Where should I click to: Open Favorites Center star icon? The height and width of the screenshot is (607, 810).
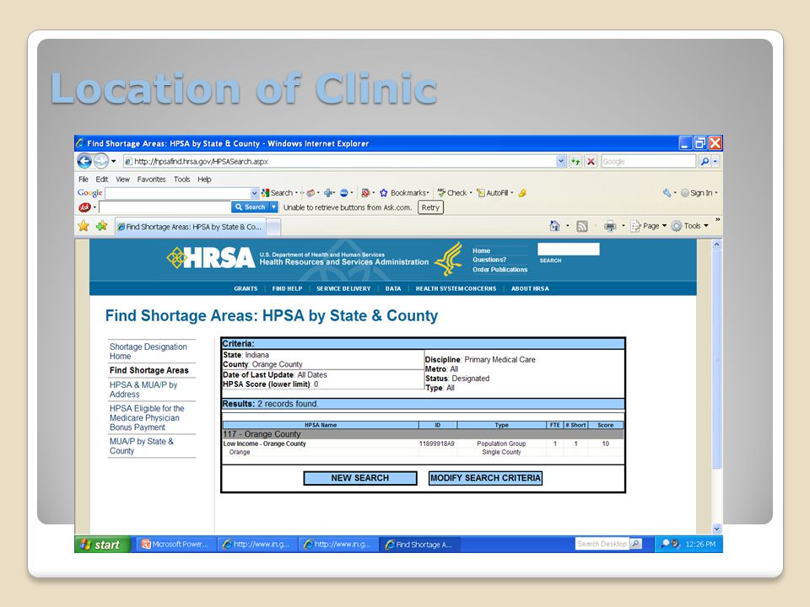[84, 226]
